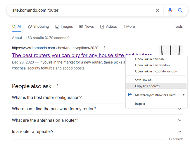This screenshot has width=190, height=144.
Task: Expand 'What is the best router configuration?' question
Action: tap(69, 97)
